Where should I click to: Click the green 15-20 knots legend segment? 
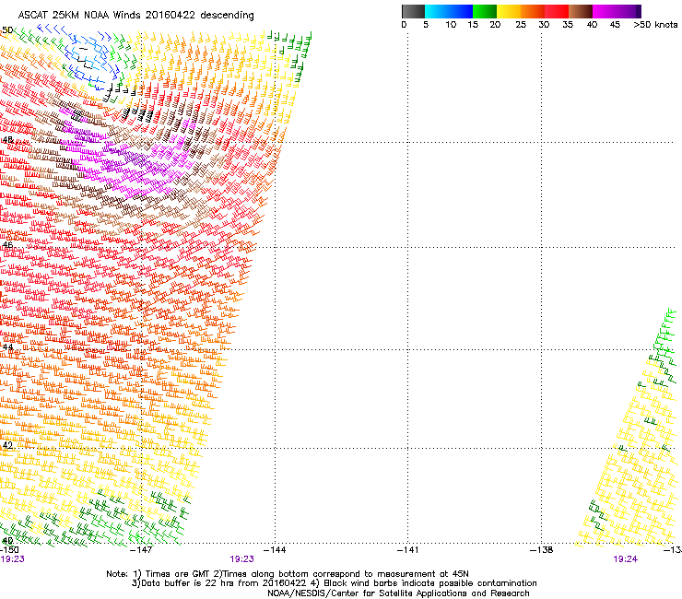tap(485, 11)
